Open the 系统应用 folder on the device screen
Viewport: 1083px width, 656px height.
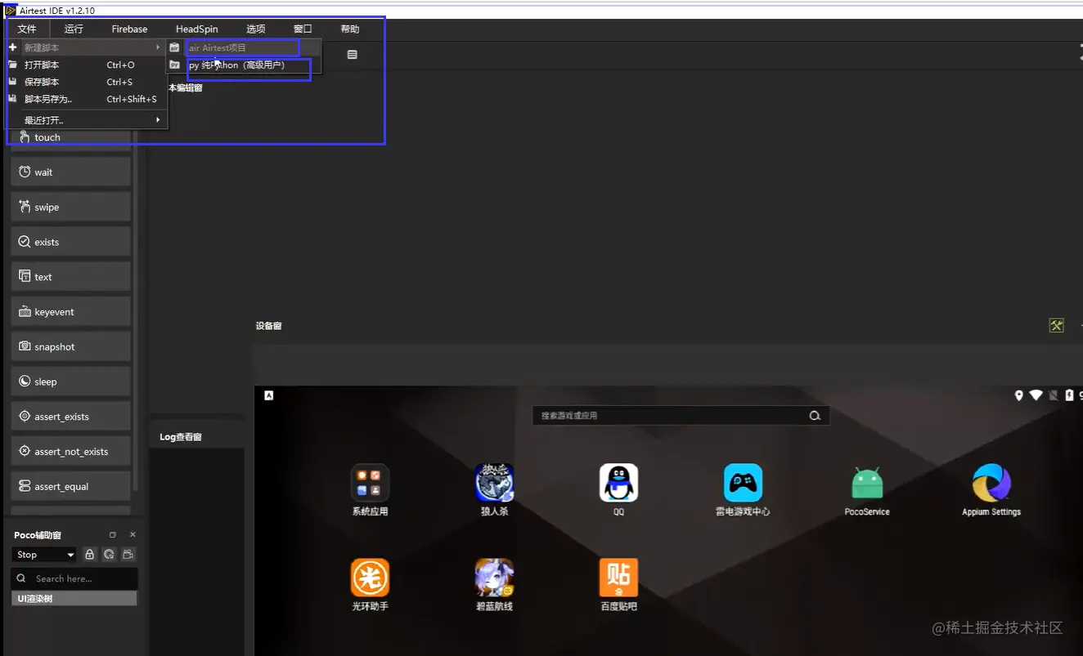click(x=370, y=484)
